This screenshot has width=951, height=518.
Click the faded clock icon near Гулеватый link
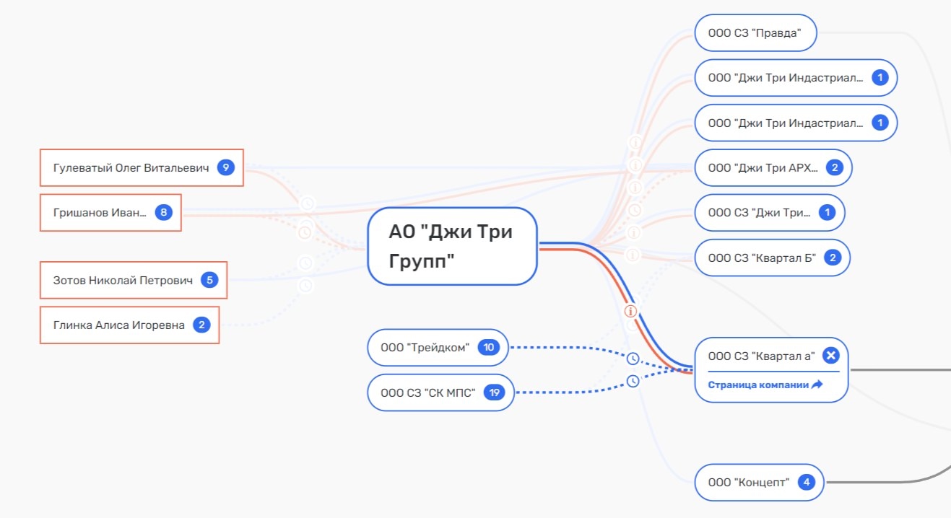pyautogui.click(x=307, y=204)
